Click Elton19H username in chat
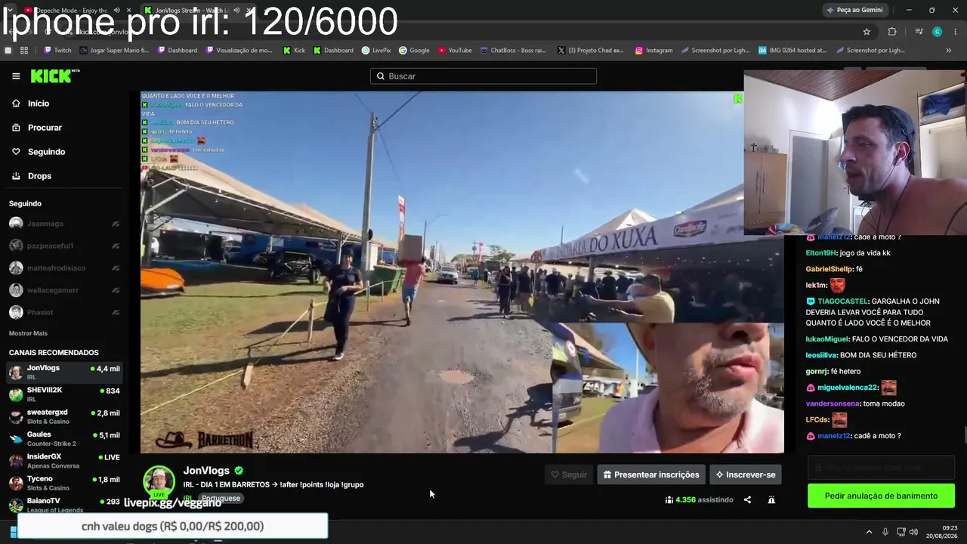Image resolution: width=967 pixels, height=544 pixels. (x=821, y=253)
